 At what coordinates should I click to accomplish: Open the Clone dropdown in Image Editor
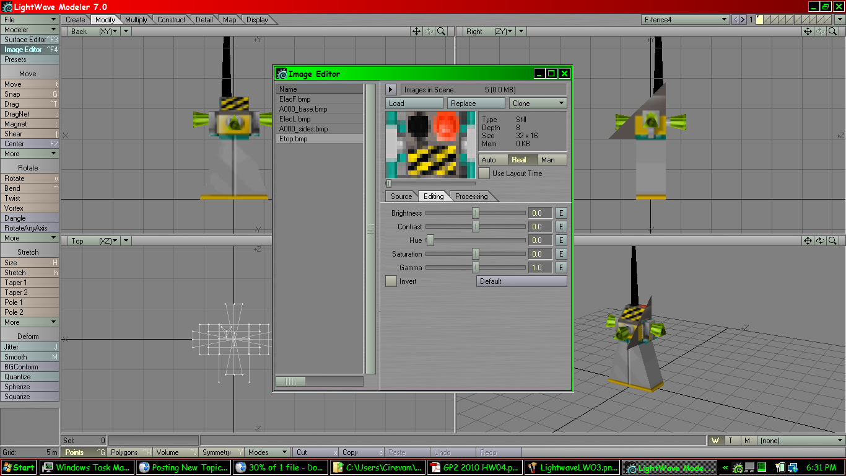pyautogui.click(x=538, y=104)
